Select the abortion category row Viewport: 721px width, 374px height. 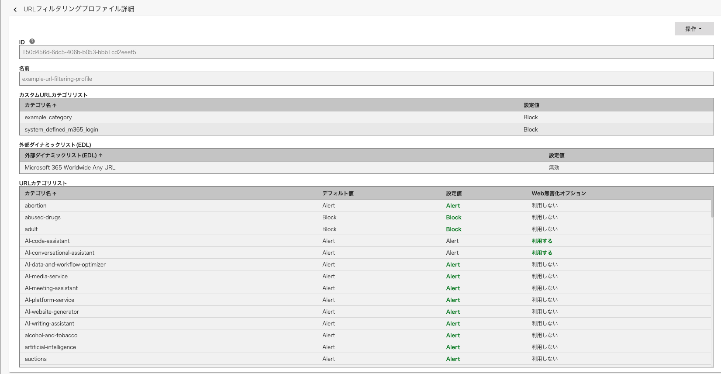365,205
